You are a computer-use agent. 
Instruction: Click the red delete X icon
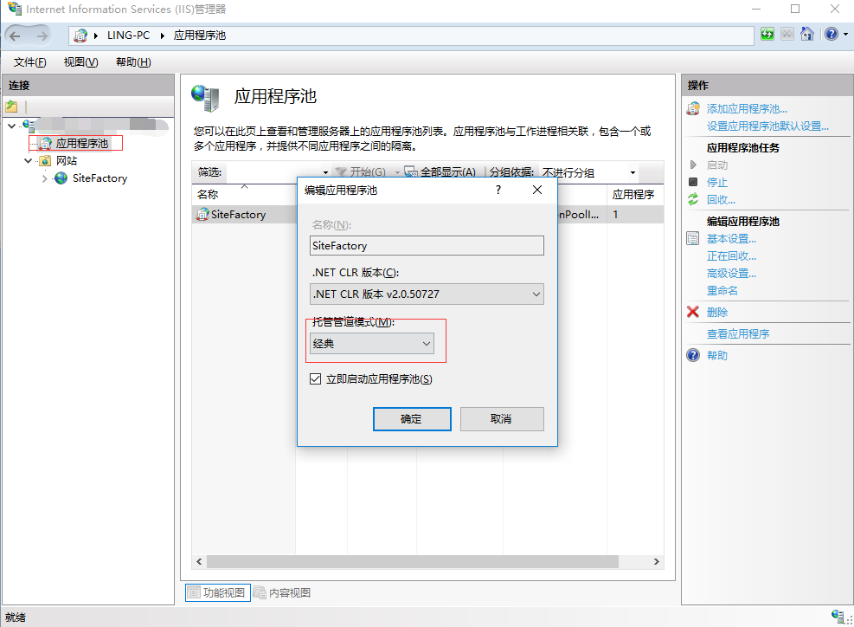tap(693, 312)
